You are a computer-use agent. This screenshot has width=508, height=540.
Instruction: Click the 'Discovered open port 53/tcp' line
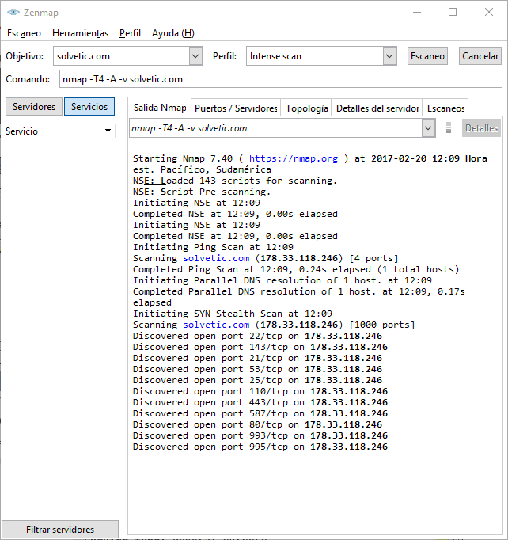[257, 369]
